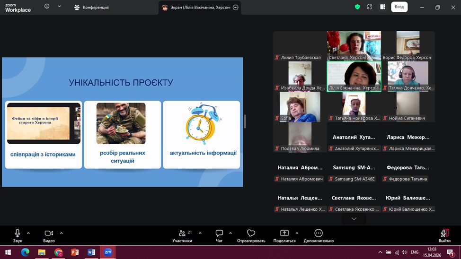Click the Выйти leave meeting button
Image resolution: width=461 pixels, height=259 pixels.
pyautogui.click(x=444, y=236)
